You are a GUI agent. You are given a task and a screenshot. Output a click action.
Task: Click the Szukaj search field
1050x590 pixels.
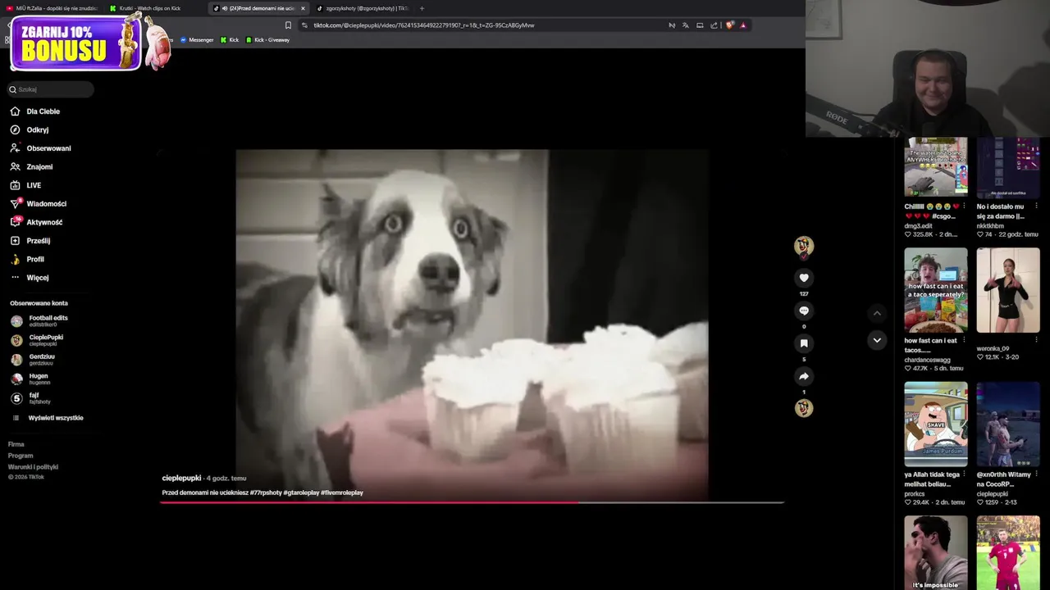(51, 89)
